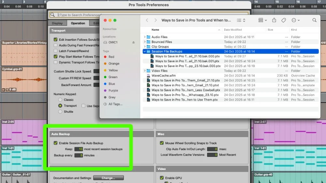The width and height of the screenshot is (326, 183).
Task: Open the Finder group-by options
Action: (262, 20)
